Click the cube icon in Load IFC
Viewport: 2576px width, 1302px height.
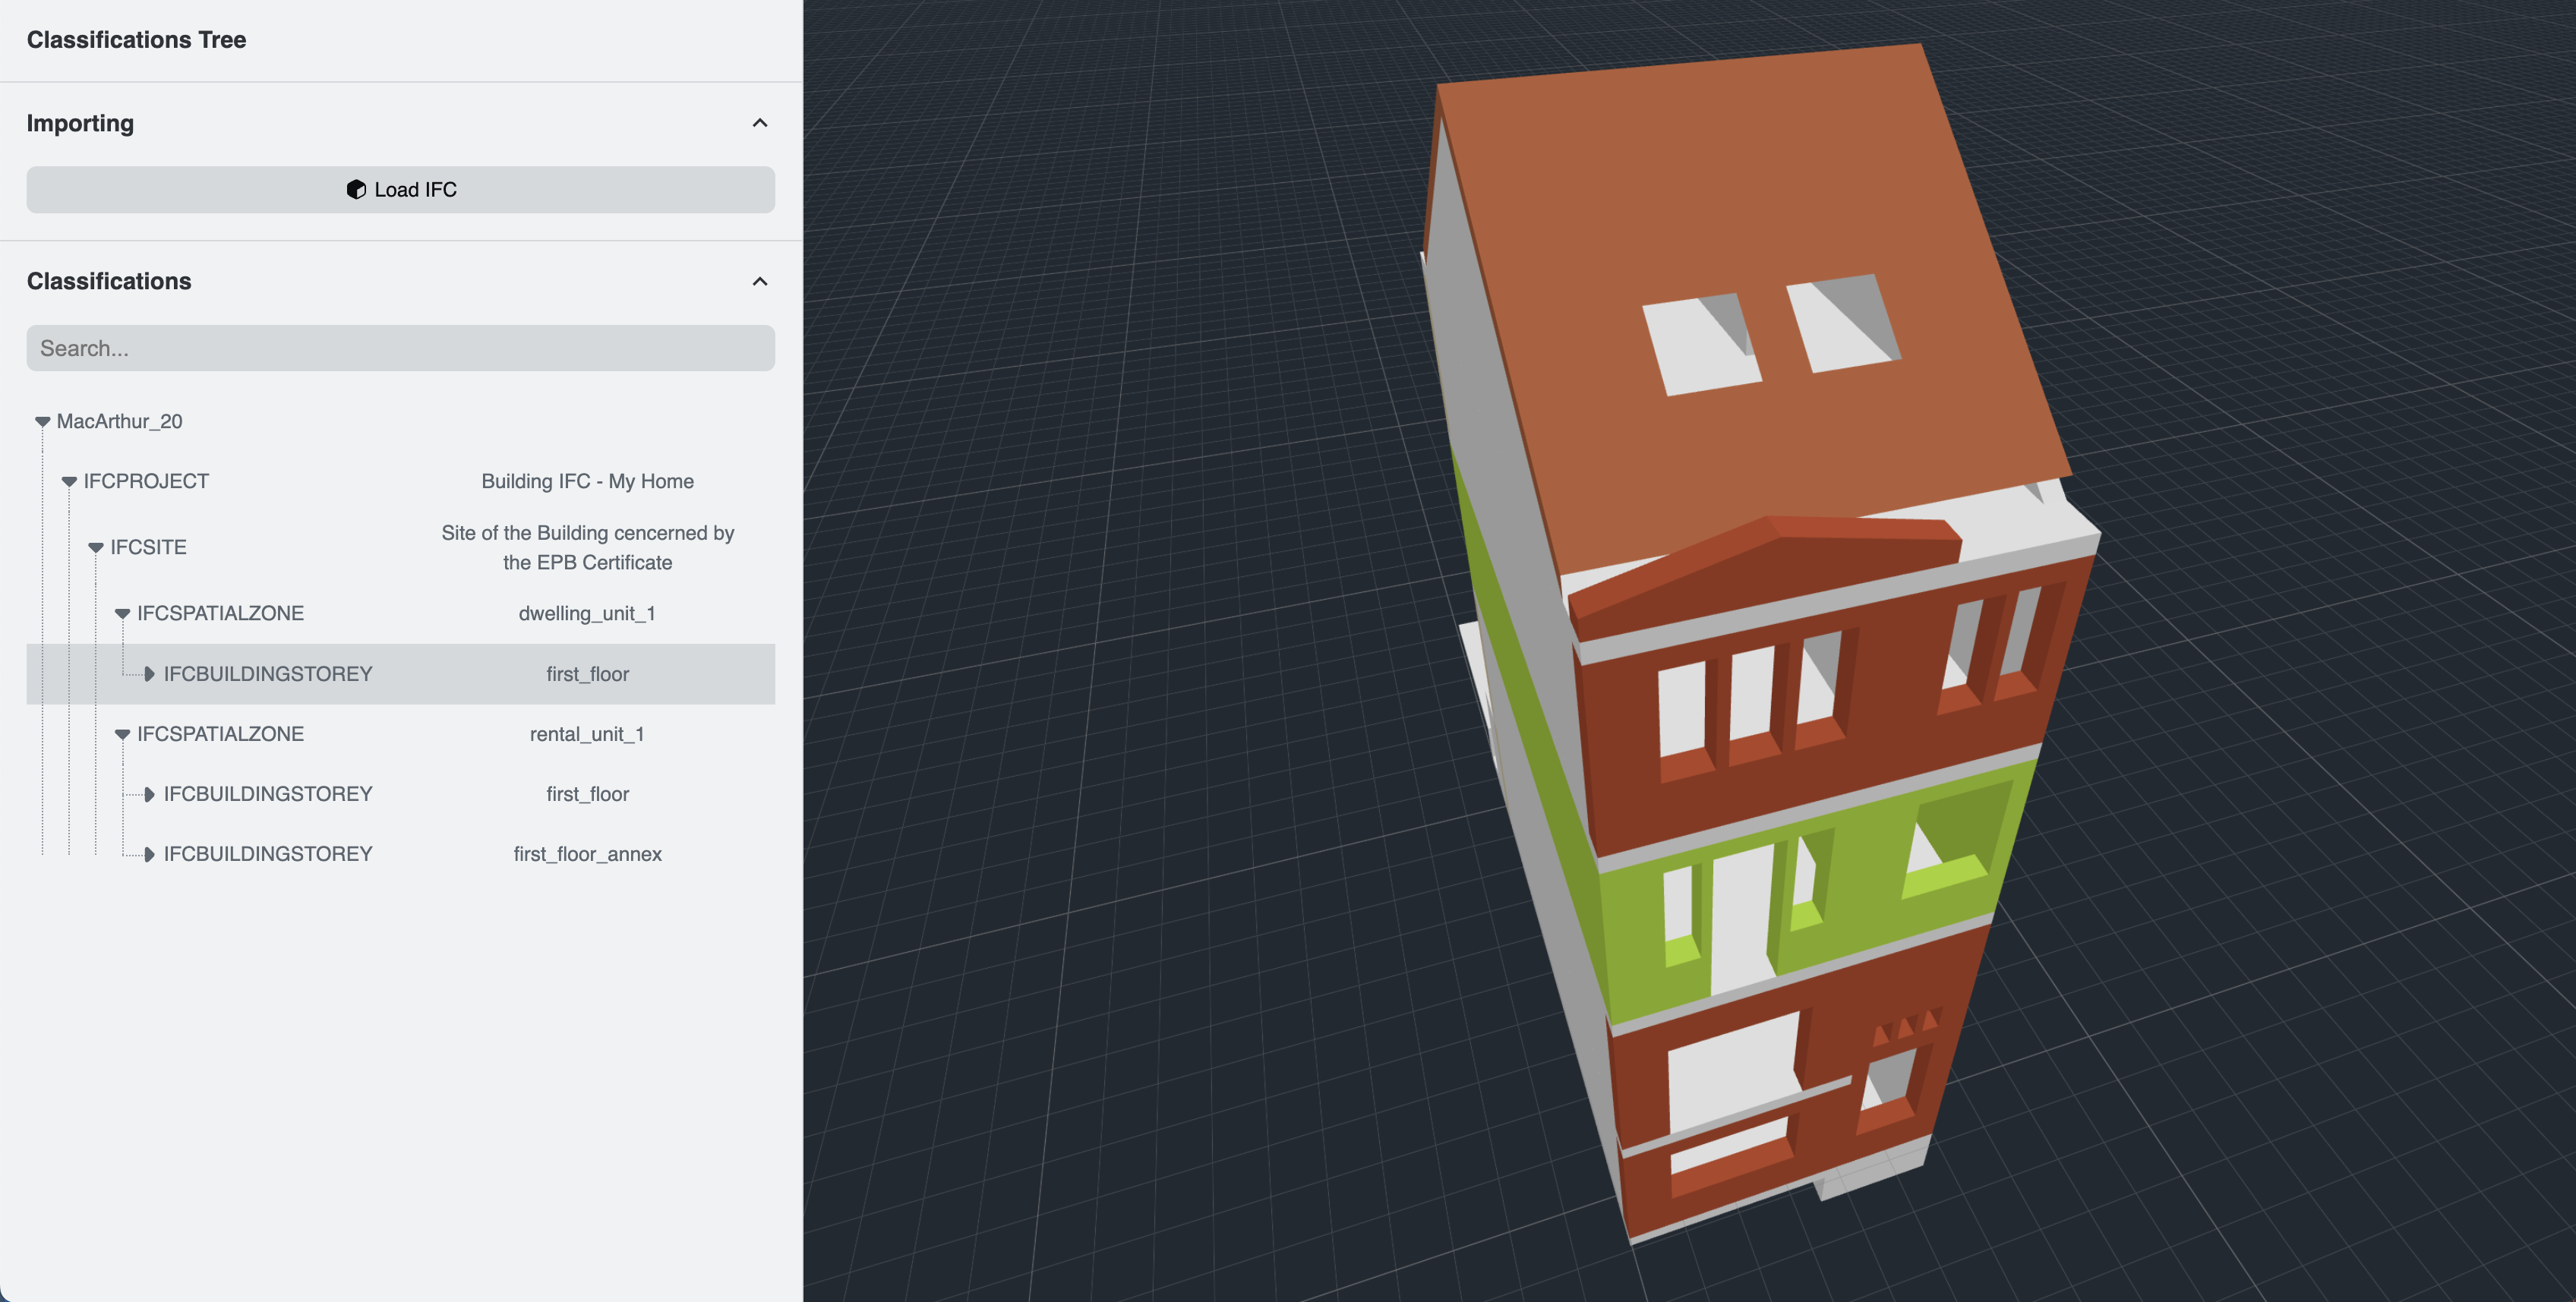[356, 190]
